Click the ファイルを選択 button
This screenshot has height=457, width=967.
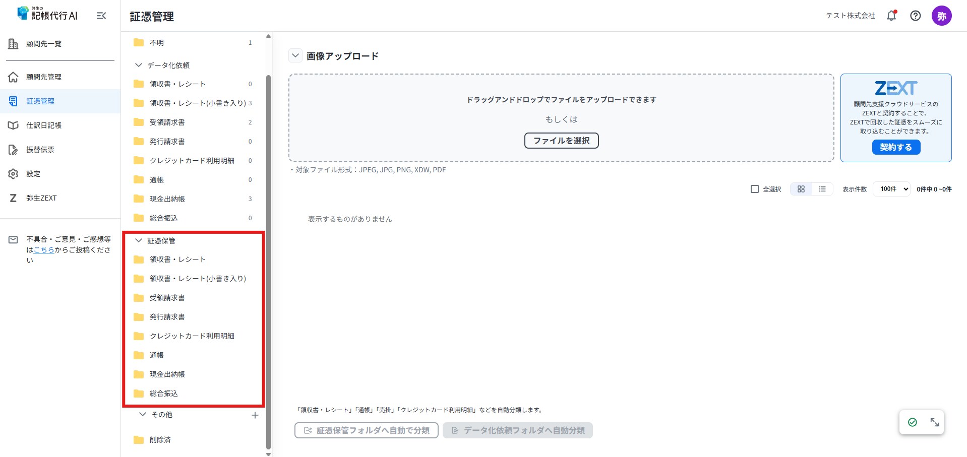[x=561, y=141]
